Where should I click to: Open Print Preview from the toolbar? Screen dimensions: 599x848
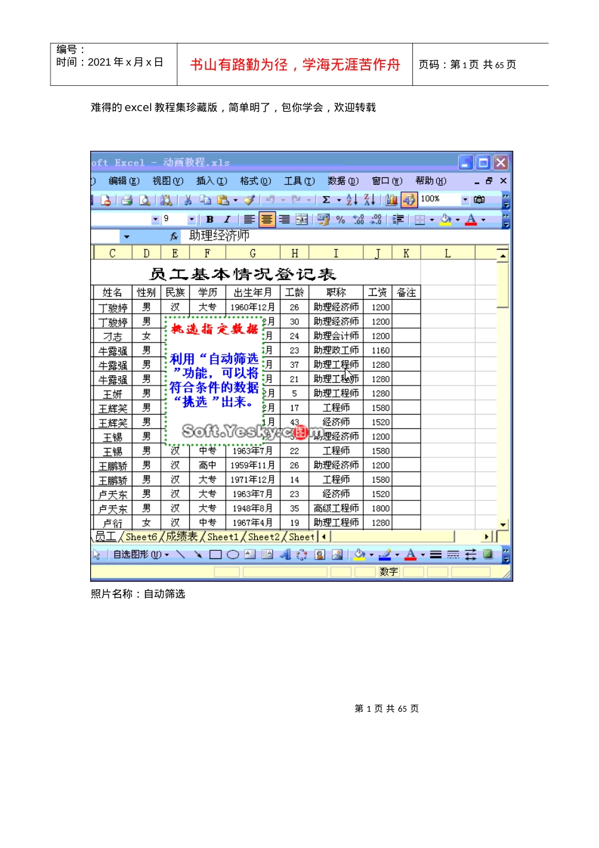pos(144,200)
